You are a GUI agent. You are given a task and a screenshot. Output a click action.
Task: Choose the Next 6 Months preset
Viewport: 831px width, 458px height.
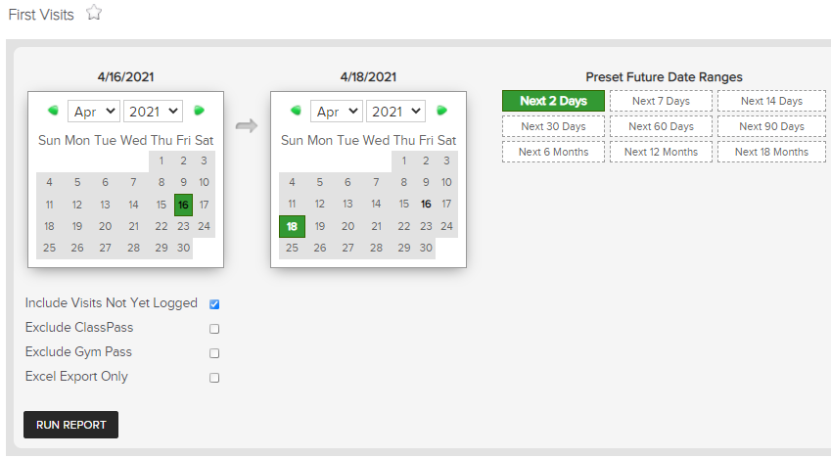[553, 152]
